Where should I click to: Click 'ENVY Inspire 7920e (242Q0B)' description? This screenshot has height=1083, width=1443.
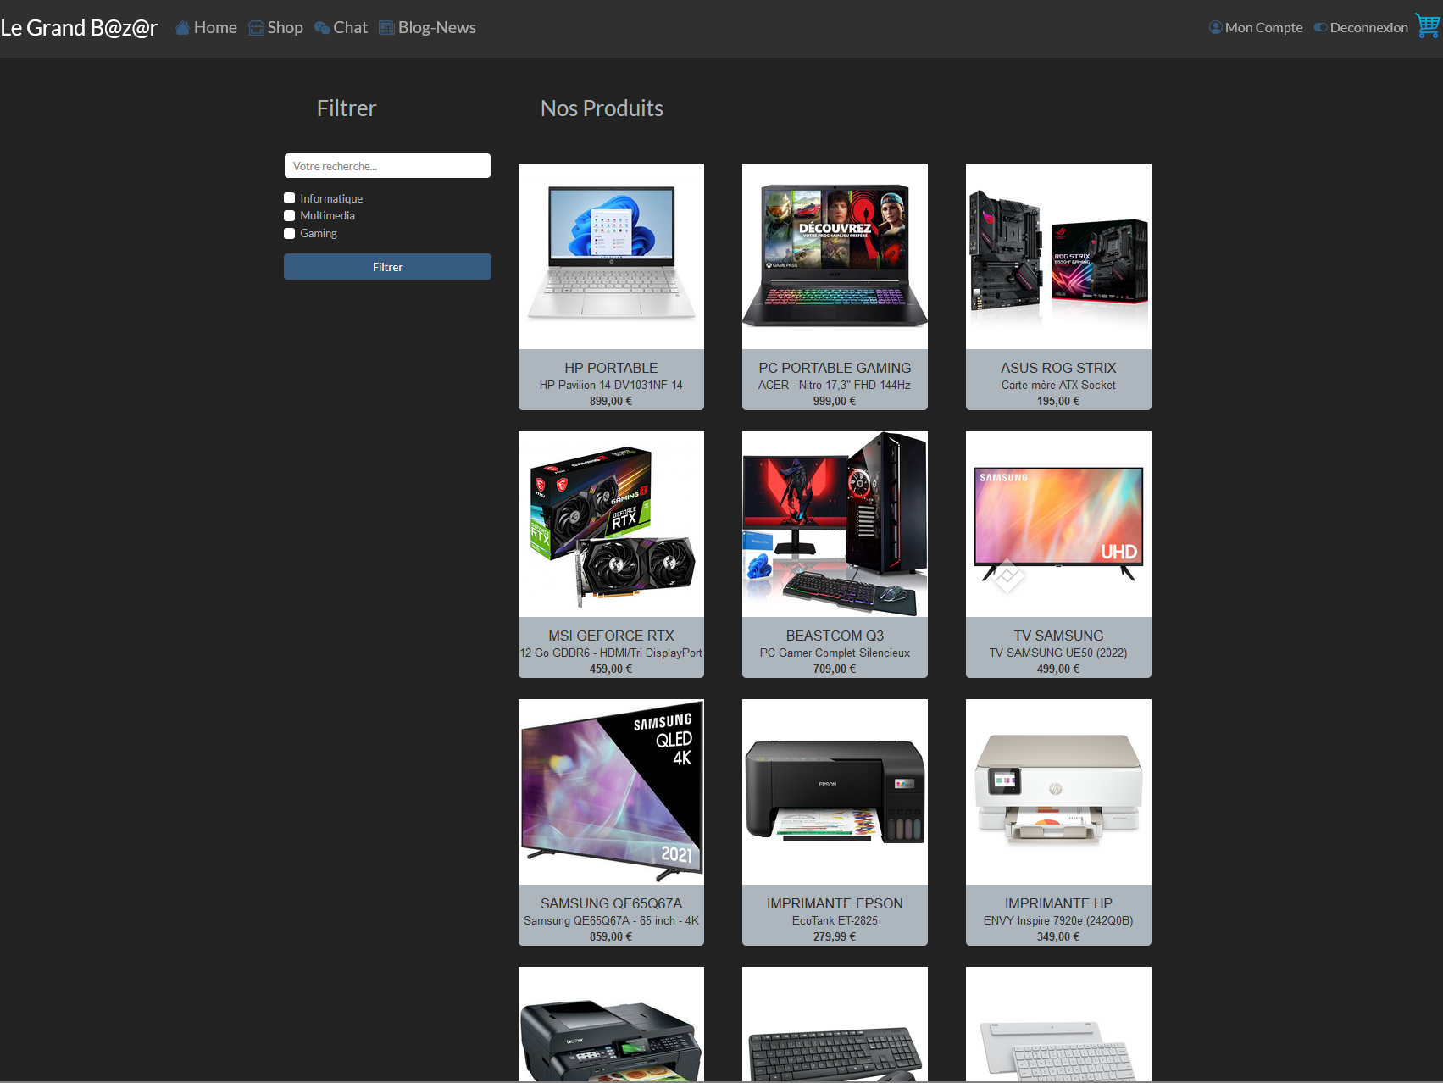point(1058,920)
